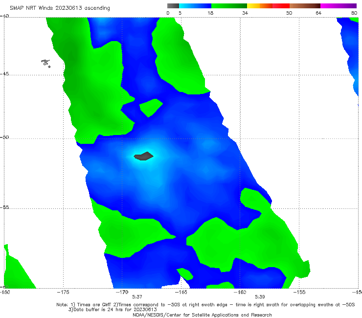Click the longitude label "-180"

pyautogui.click(x=5, y=292)
